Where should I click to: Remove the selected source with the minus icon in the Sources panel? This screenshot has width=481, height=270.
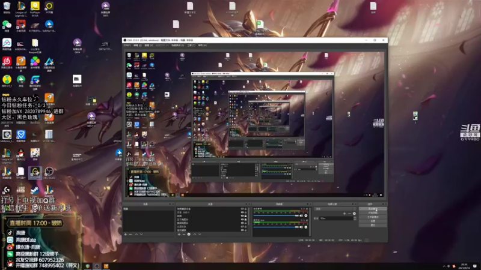(184, 234)
